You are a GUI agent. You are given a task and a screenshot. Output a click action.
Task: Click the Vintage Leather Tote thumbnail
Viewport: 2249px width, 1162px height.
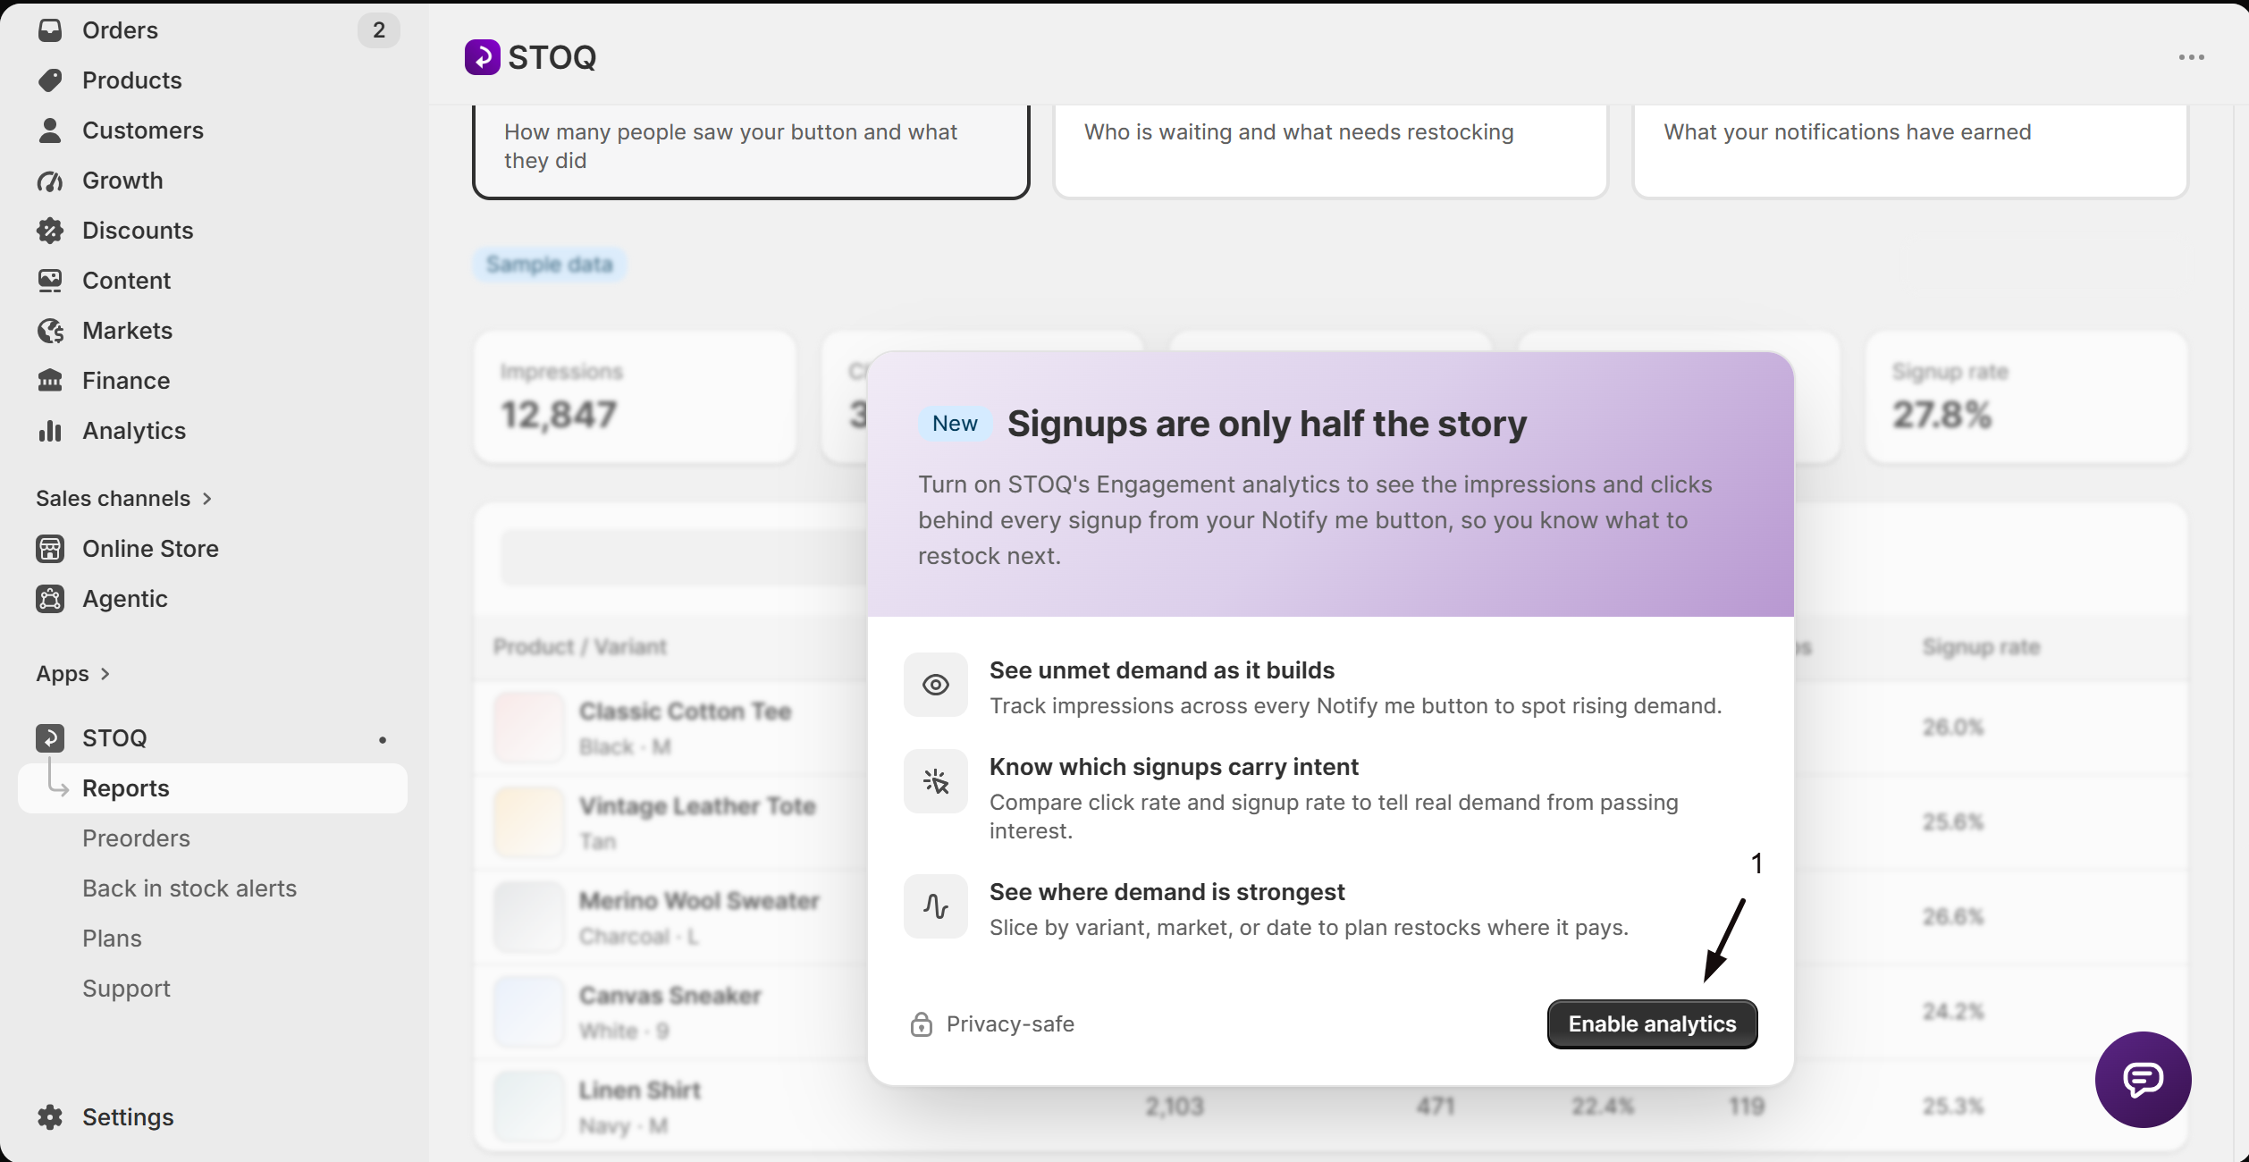click(529, 822)
